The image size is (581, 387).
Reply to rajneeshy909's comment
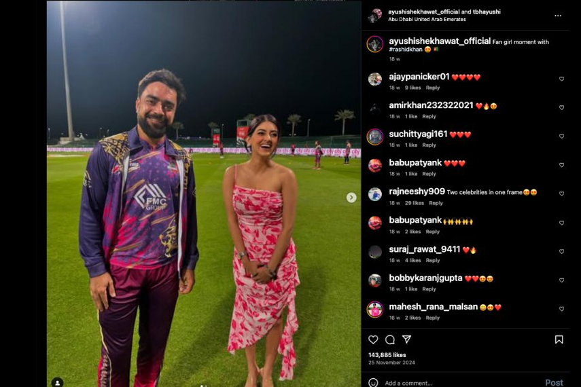click(x=436, y=203)
